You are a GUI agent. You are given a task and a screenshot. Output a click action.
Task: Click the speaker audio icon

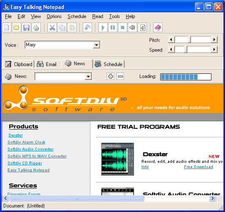tap(132, 27)
